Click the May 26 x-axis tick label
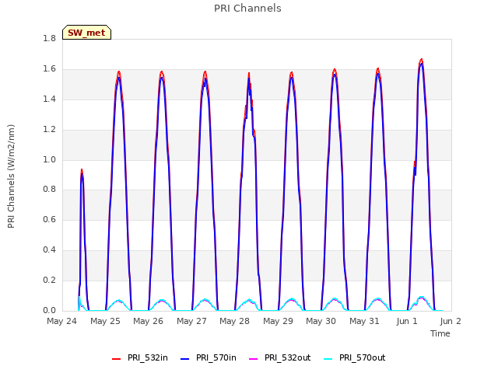498x373 pixels. click(x=149, y=321)
